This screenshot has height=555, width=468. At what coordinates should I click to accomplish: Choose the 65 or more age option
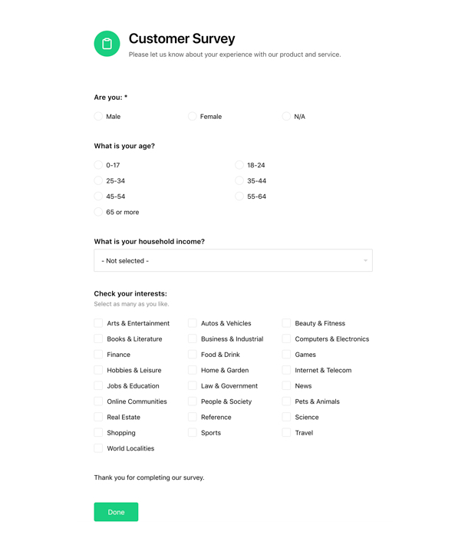coord(98,212)
